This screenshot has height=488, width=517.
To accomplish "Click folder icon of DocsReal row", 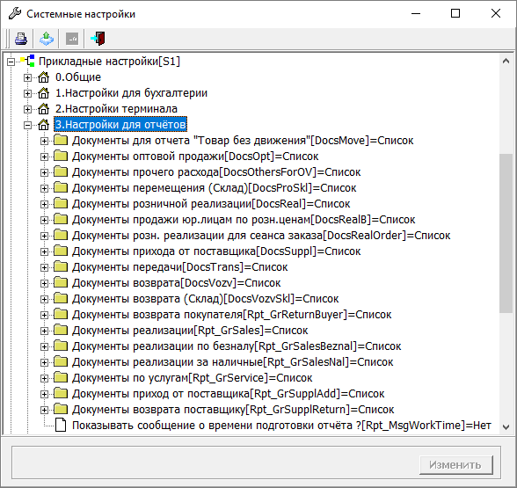I will pos(61,203).
